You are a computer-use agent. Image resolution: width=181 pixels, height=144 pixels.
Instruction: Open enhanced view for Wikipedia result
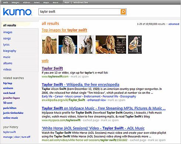pyautogui.click(x=96, y=100)
